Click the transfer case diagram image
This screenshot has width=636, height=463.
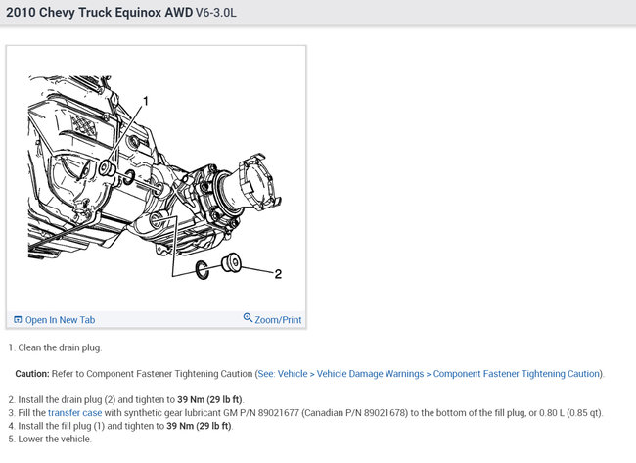click(157, 178)
